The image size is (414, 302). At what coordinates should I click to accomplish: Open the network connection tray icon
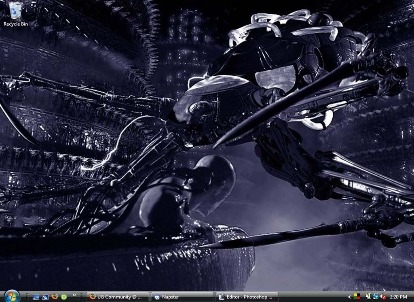click(x=375, y=297)
